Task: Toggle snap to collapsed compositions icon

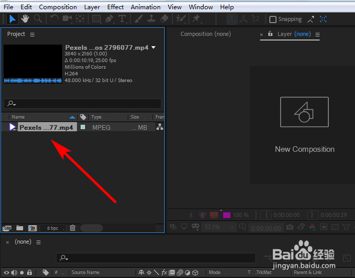Action: point(323,19)
